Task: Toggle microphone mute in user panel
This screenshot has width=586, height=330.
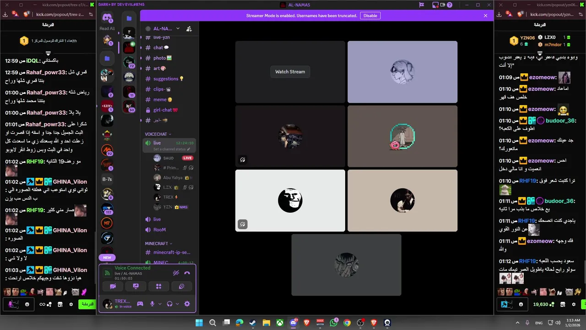Action: tap(152, 303)
